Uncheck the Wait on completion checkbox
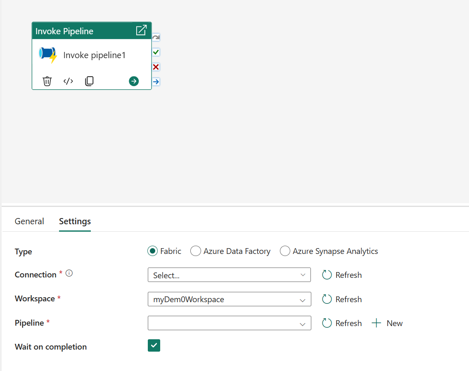This screenshot has width=469, height=371. click(x=154, y=345)
